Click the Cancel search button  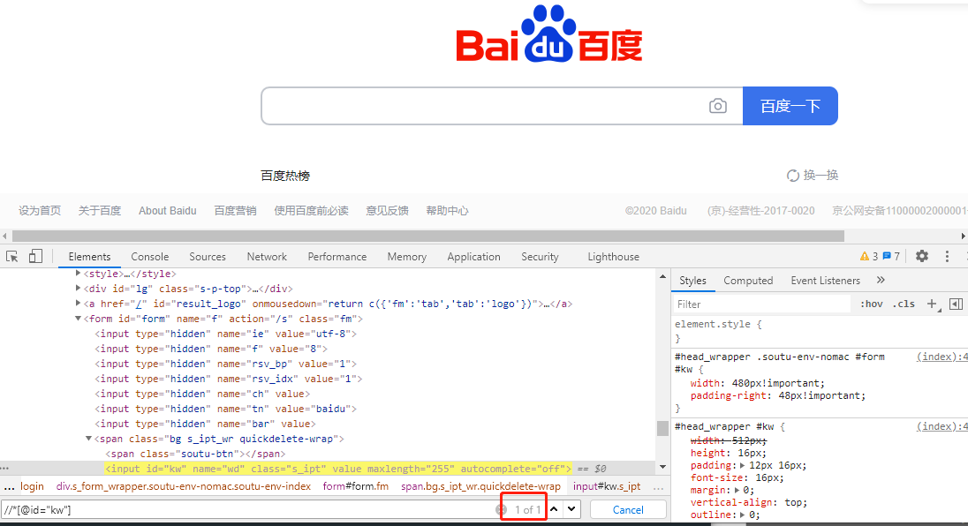point(628,510)
